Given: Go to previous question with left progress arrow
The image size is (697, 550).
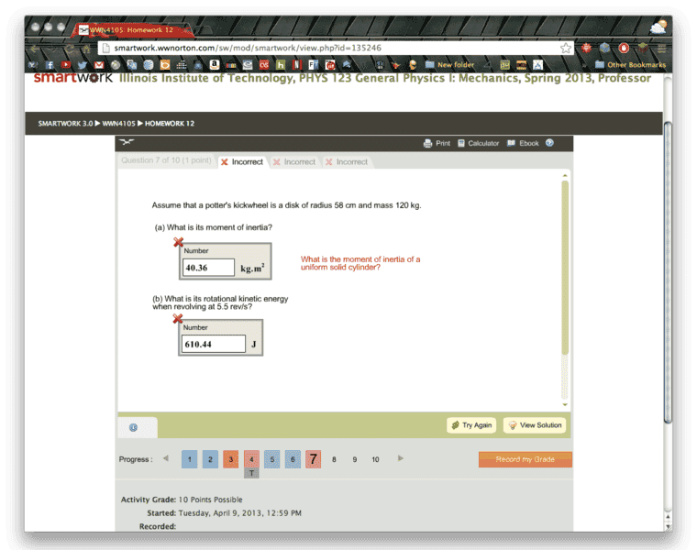Looking at the screenshot, I should tap(166, 458).
